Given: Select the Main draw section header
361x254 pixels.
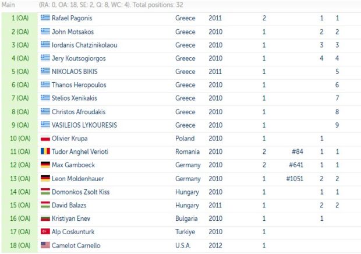Looking at the screenshot, I should (x=8, y=5).
